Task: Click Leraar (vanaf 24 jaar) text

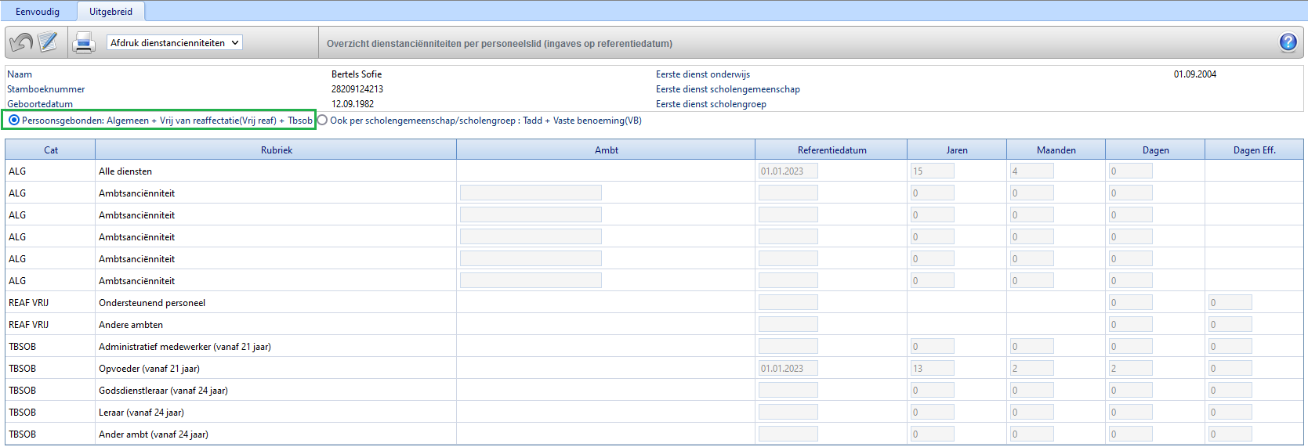Action: [x=141, y=413]
